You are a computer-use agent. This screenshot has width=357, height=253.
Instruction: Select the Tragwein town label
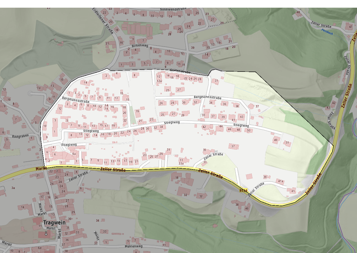[54, 223]
